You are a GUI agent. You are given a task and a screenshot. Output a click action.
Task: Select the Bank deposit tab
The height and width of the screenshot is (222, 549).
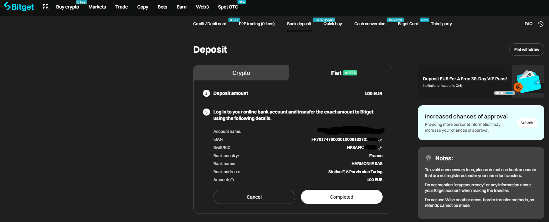[x=299, y=24]
